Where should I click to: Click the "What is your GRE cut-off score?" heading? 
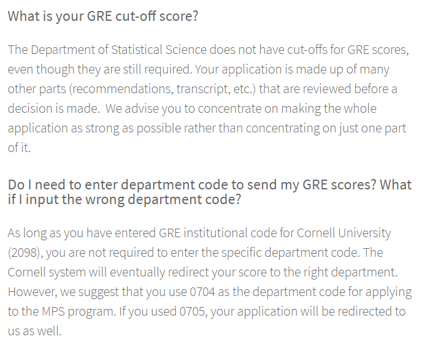click(x=102, y=16)
